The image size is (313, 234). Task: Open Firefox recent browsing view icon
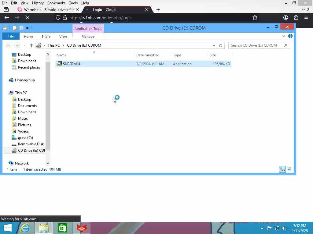point(6,9)
